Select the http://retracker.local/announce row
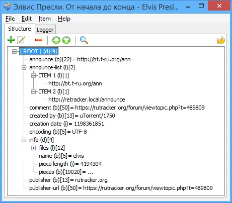Image resolution: width=232 pixels, height=203 pixels. tap(87, 99)
